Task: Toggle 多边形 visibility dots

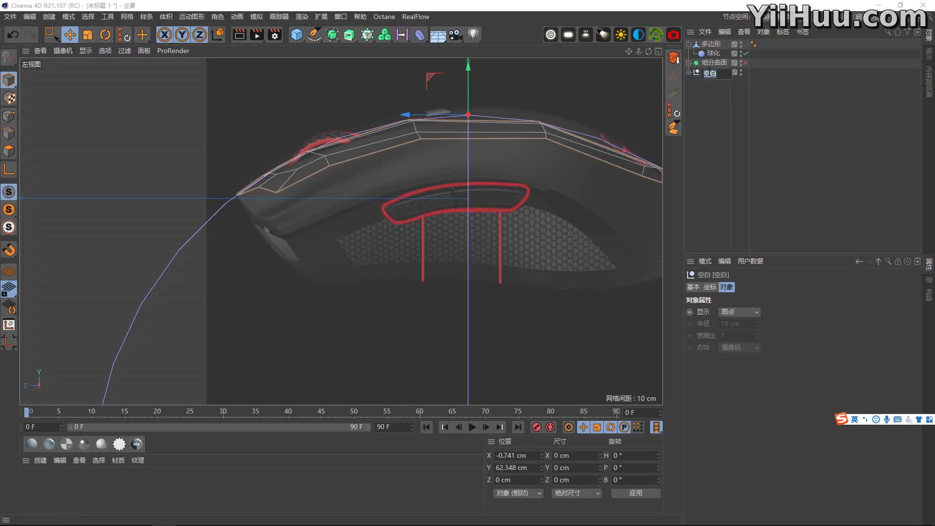Action: 741,44
